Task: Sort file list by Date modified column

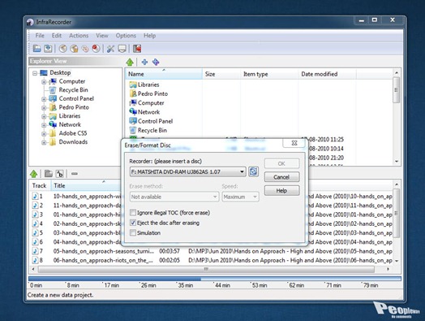Action: [327, 74]
